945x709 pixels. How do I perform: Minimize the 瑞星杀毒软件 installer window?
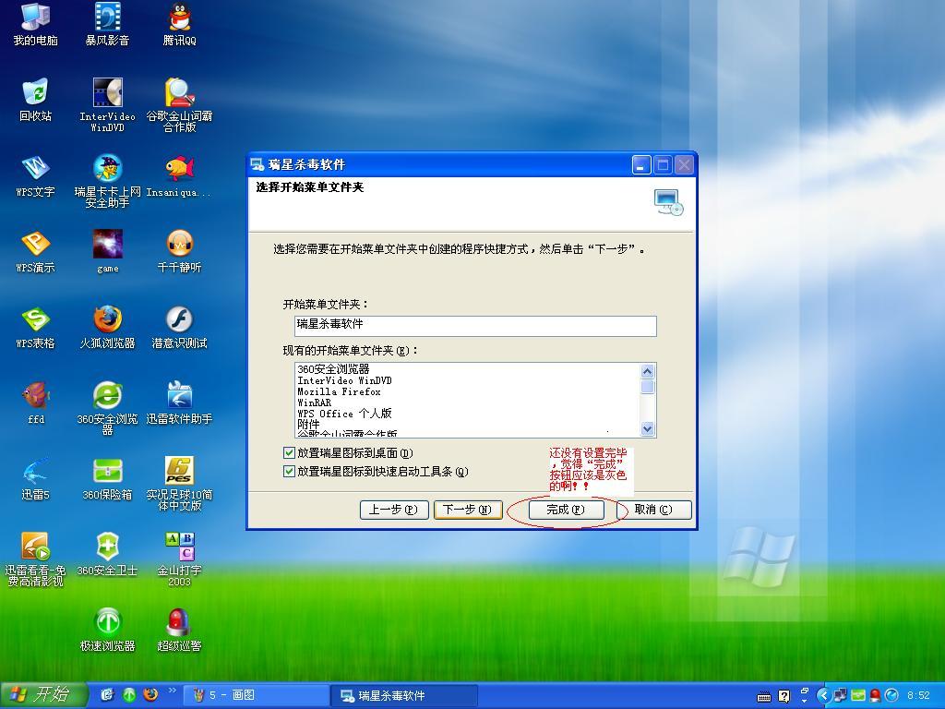(641, 164)
